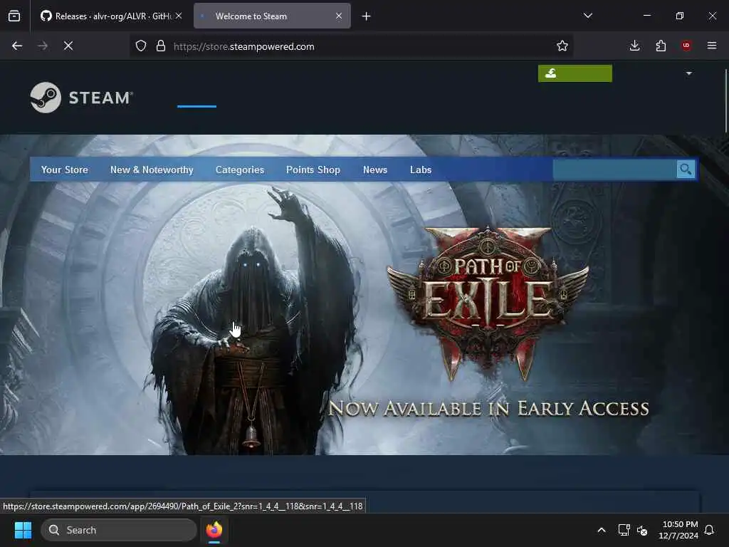Close the Releases alvr-org/ALVR tab
The image size is (729, 547).
[x=179, y=16]
